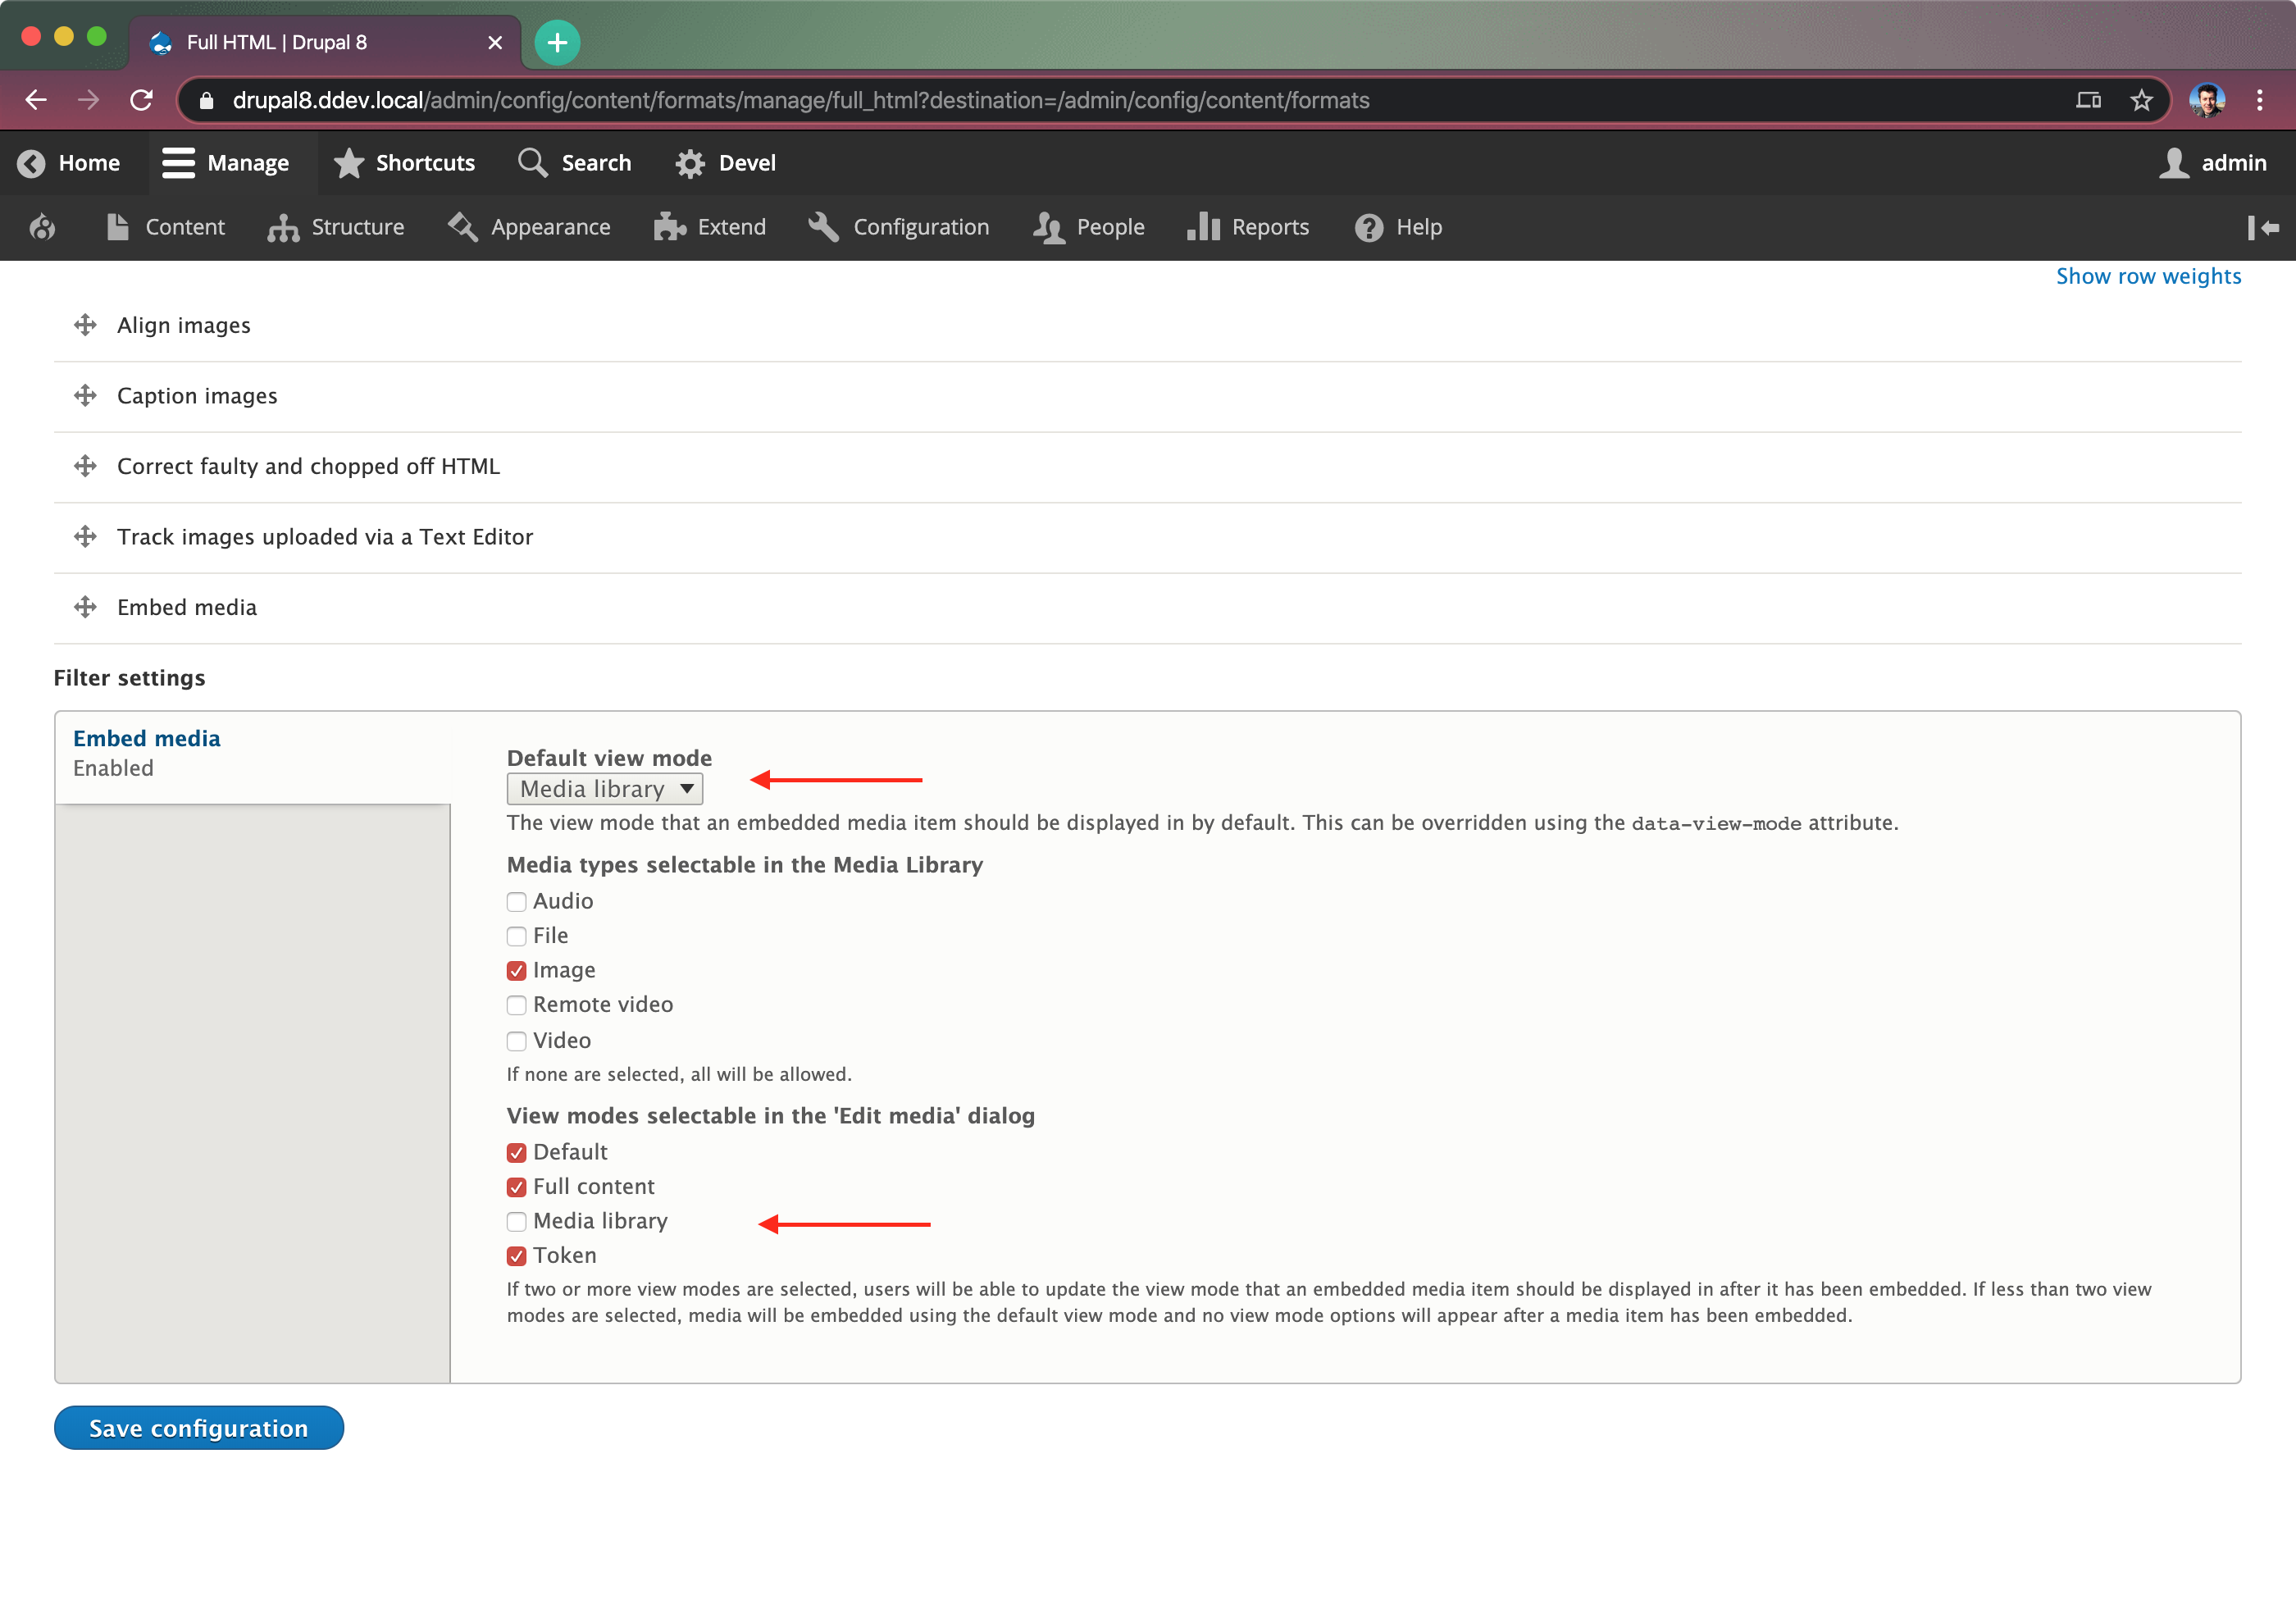Viewport: 2296px width, 1604px height.
Task: Select the Appearance admin icon
Action: pyautogui.click(x=462, y=227)
